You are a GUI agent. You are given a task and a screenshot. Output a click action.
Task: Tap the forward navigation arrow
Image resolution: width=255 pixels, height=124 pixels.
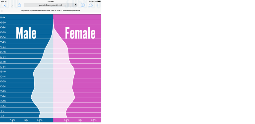pyautogui.click(x=12, y=5)
